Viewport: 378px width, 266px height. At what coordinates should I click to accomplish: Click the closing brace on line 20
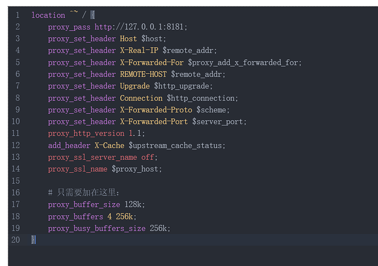(x=33, y=240)
